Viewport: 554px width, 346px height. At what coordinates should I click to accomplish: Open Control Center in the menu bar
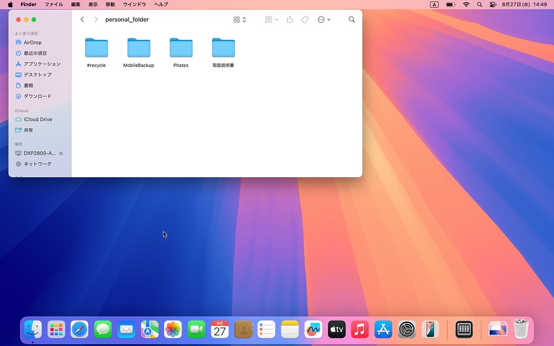point(493,4)
